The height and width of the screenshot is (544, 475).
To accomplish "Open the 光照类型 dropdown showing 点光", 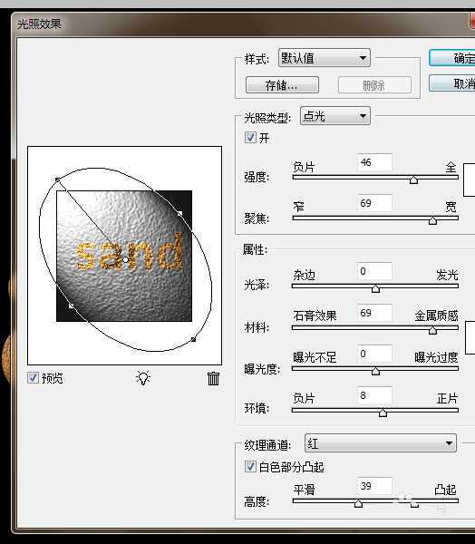I will coord(334,116).
